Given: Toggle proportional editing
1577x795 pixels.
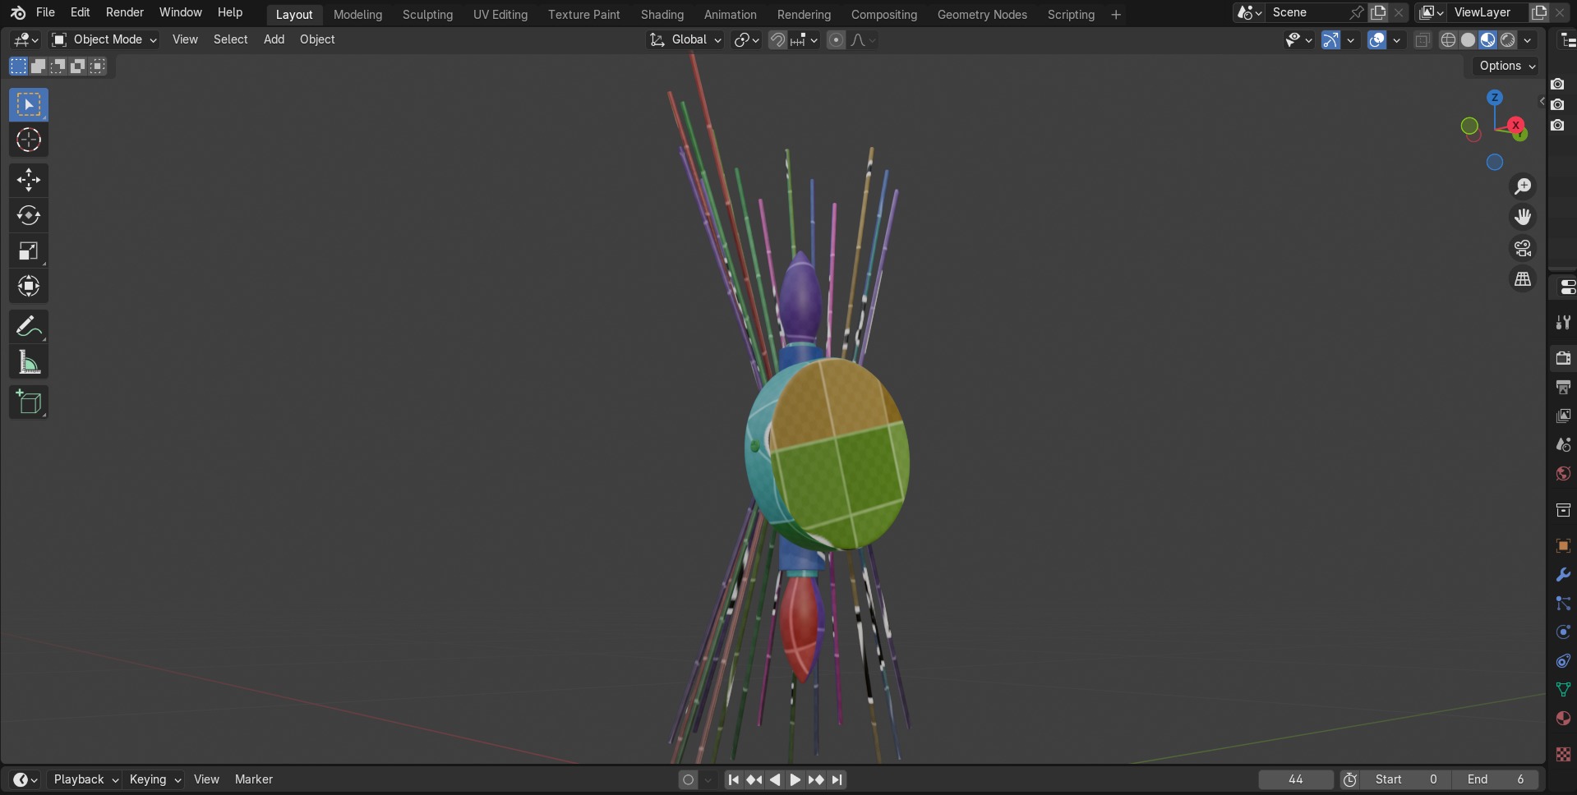Looking at the screenshot, I should click(x=836, y=39).
